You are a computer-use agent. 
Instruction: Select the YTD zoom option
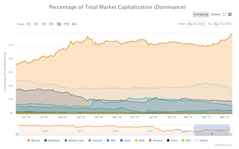pos(66,24)
